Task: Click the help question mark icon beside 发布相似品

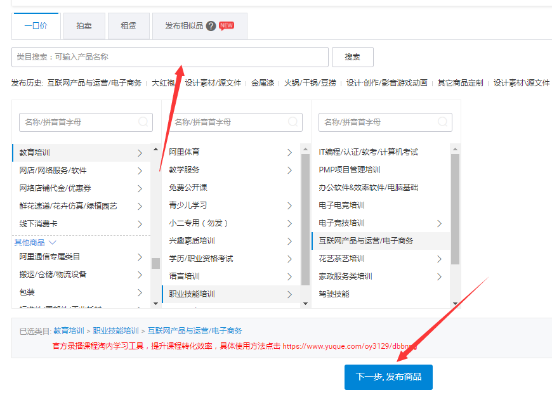Action: [211, 26]
